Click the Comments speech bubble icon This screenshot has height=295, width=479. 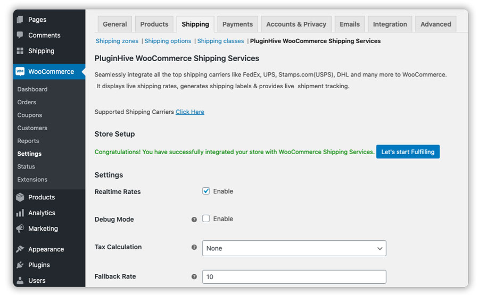[x=20, y=35]
